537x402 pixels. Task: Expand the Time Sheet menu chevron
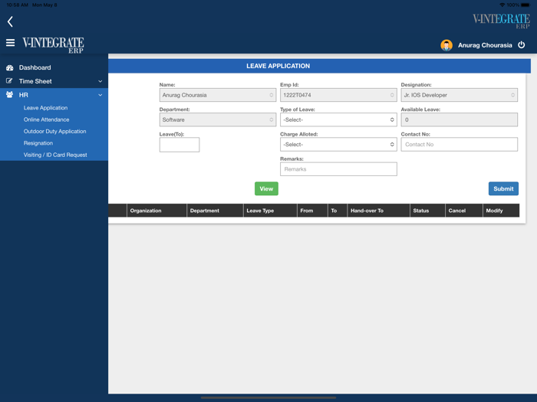coord(100,81)
